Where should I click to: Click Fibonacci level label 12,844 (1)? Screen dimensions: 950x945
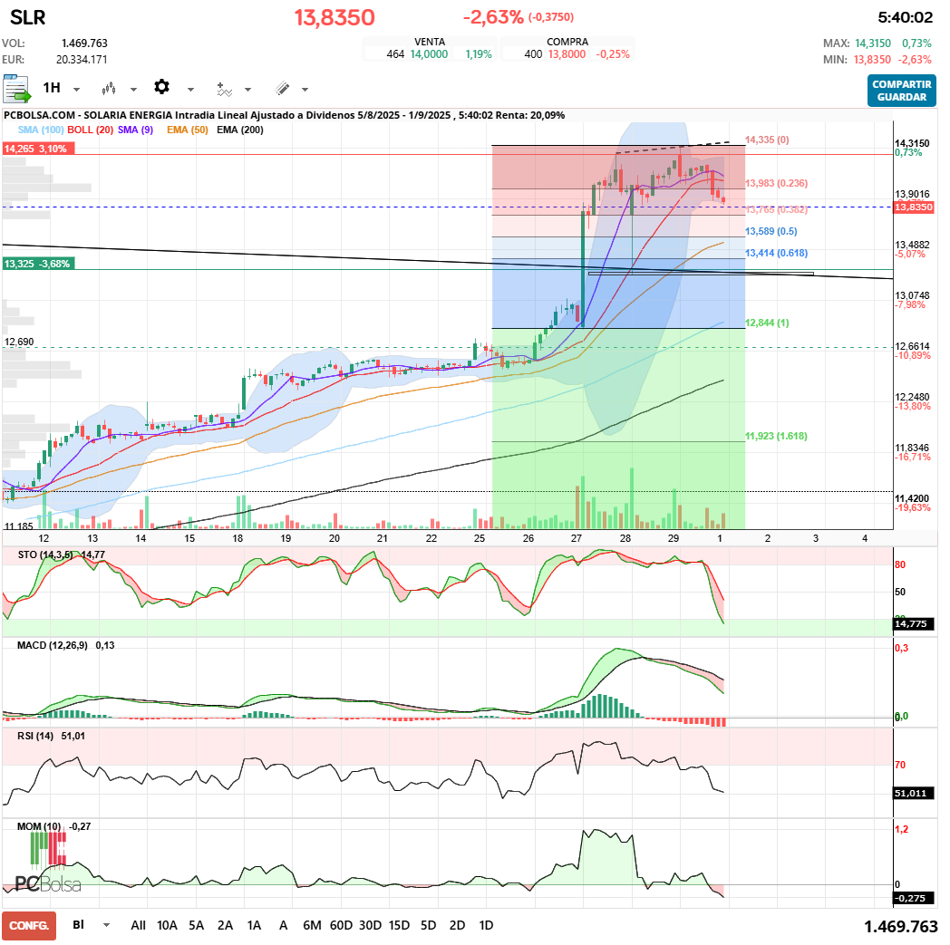point(767,323)
